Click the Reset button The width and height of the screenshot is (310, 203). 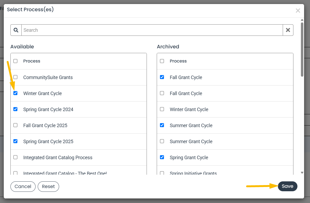pyautogui.click(x=48, y=186)
